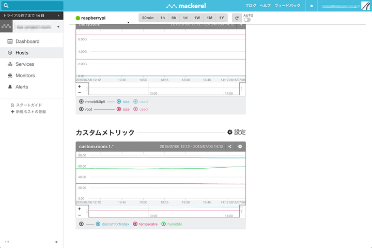Click the organization icon in sidebar
This screenshot has height=248, width=372.
click(6, 26)
